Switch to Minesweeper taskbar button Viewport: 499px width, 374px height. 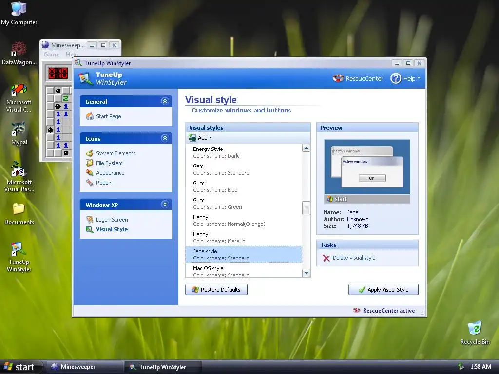(85, 367)
